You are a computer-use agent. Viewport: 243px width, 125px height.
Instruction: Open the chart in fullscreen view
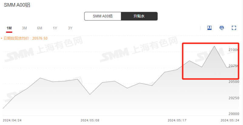tap(234, 28)
